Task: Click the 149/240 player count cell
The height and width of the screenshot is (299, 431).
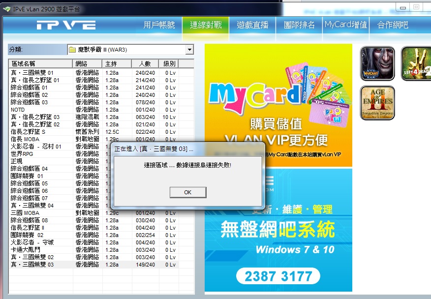Action: pos(145,265)
